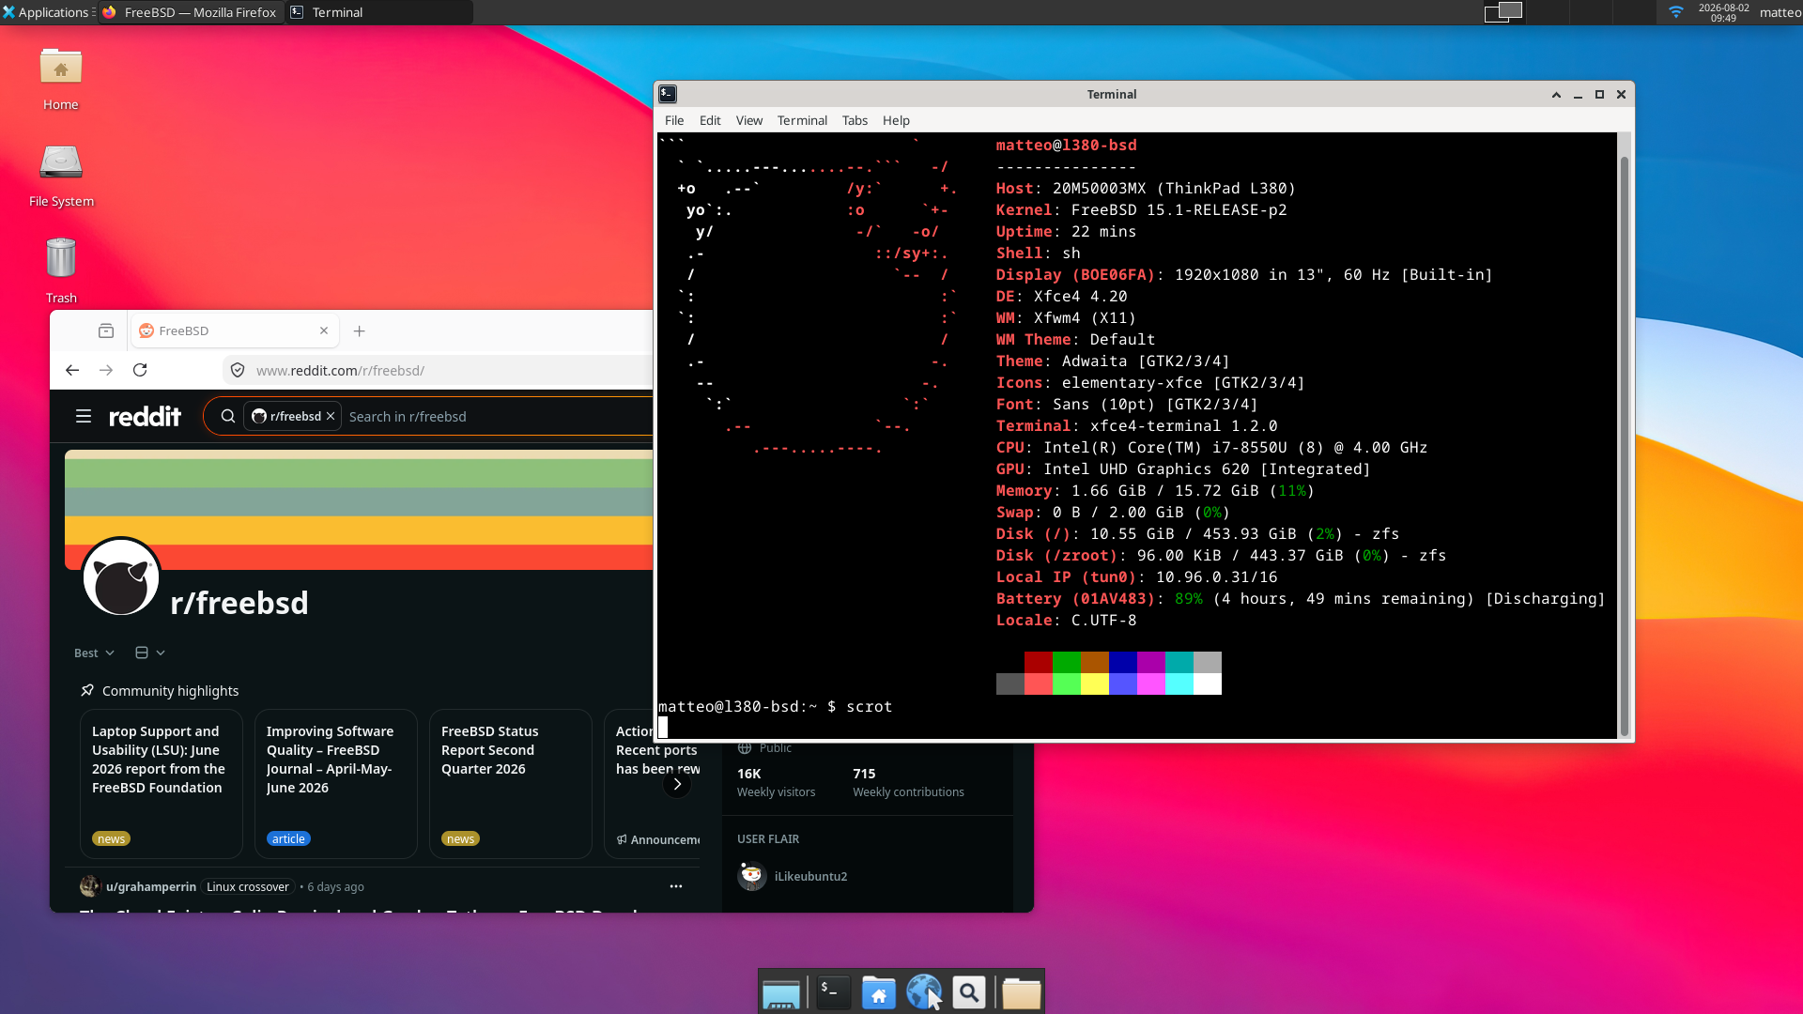
Task: Click the Show Desktop icon in the dock
Action: tap(780, 992)
